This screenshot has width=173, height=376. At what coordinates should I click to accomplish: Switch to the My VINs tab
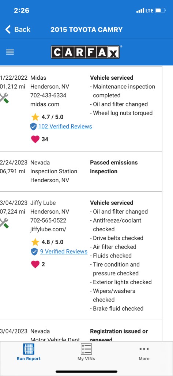[x=86, y=352]
